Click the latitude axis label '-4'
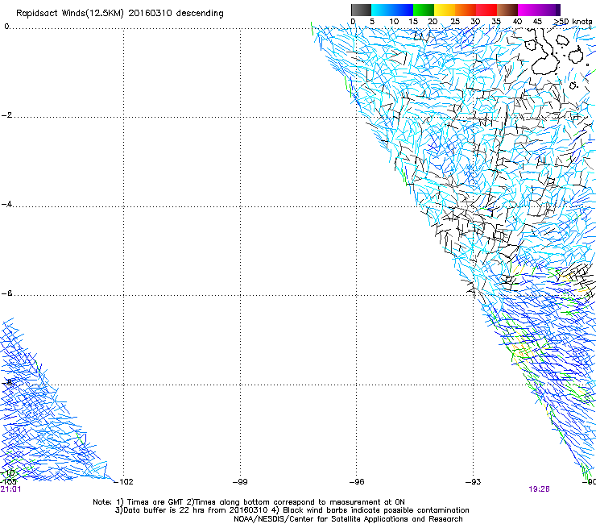 click(6, 204)
